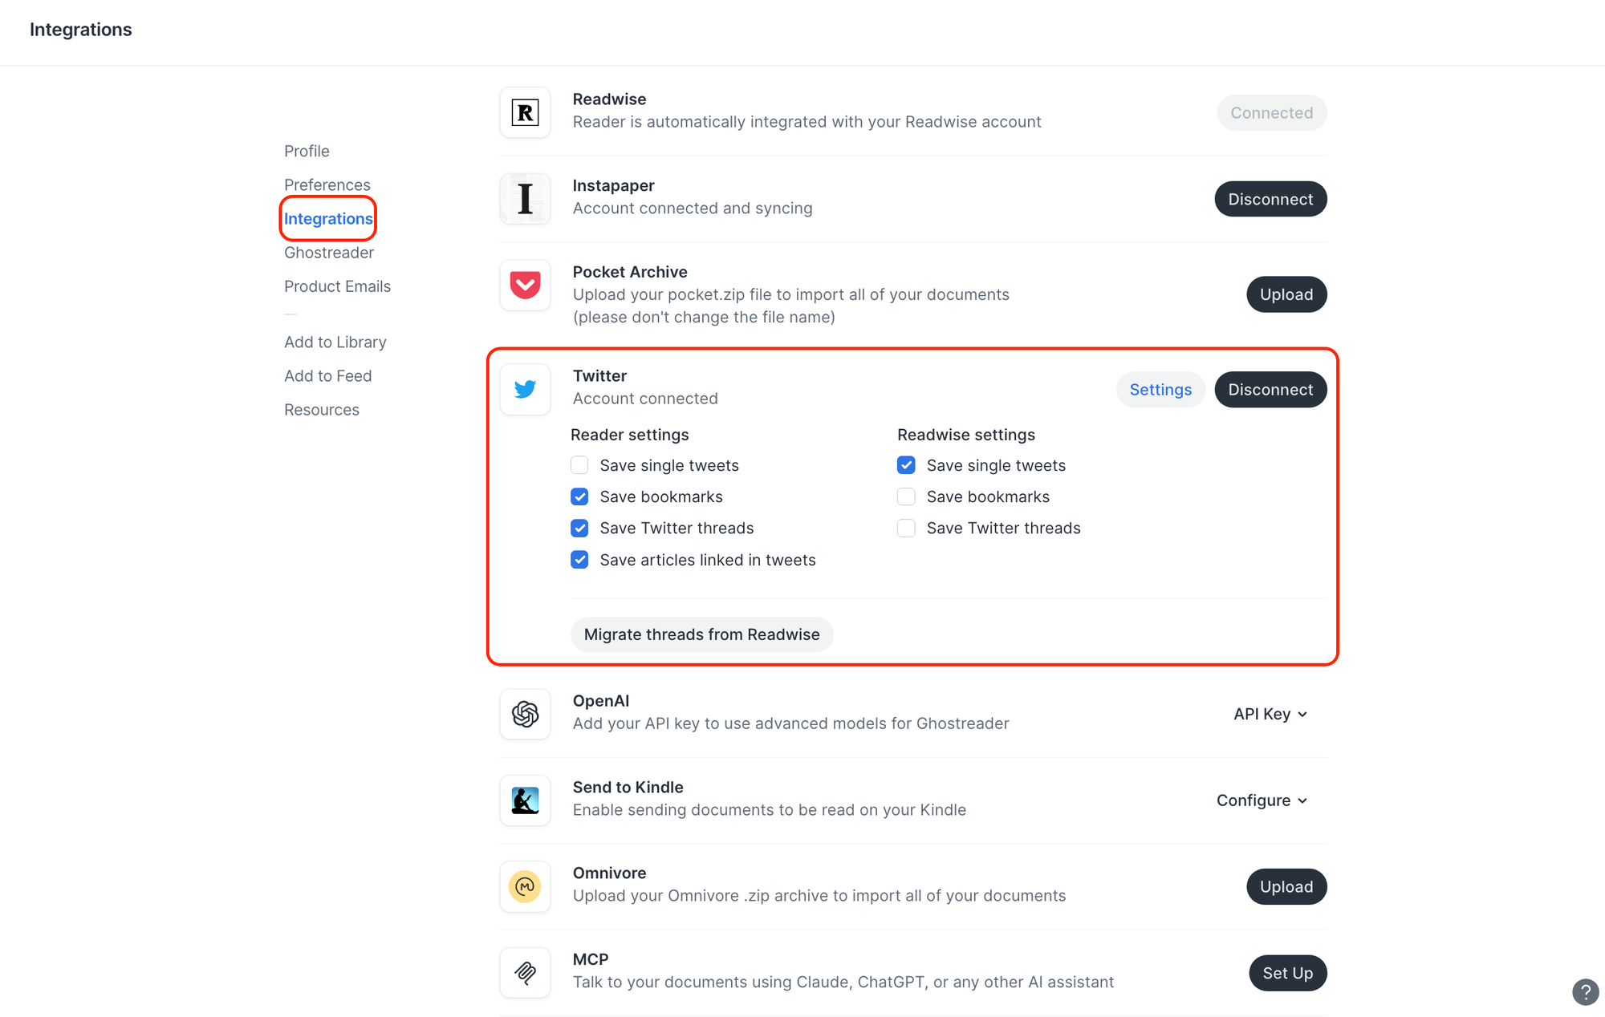Click the 'MCP' integration title
The image size is (1605, 1017).
(x=591, y=959)
